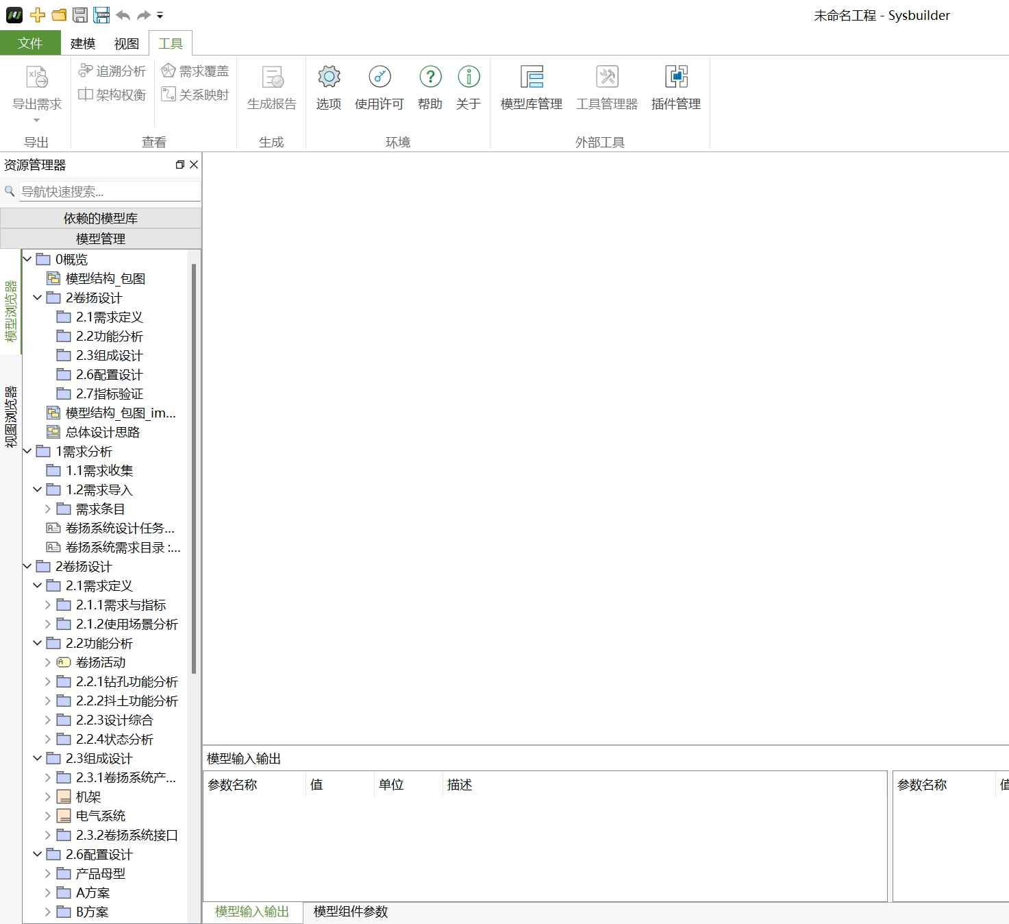Click the redo arrow
This screenshot has height=924, width=1009.
pos(143,15)
